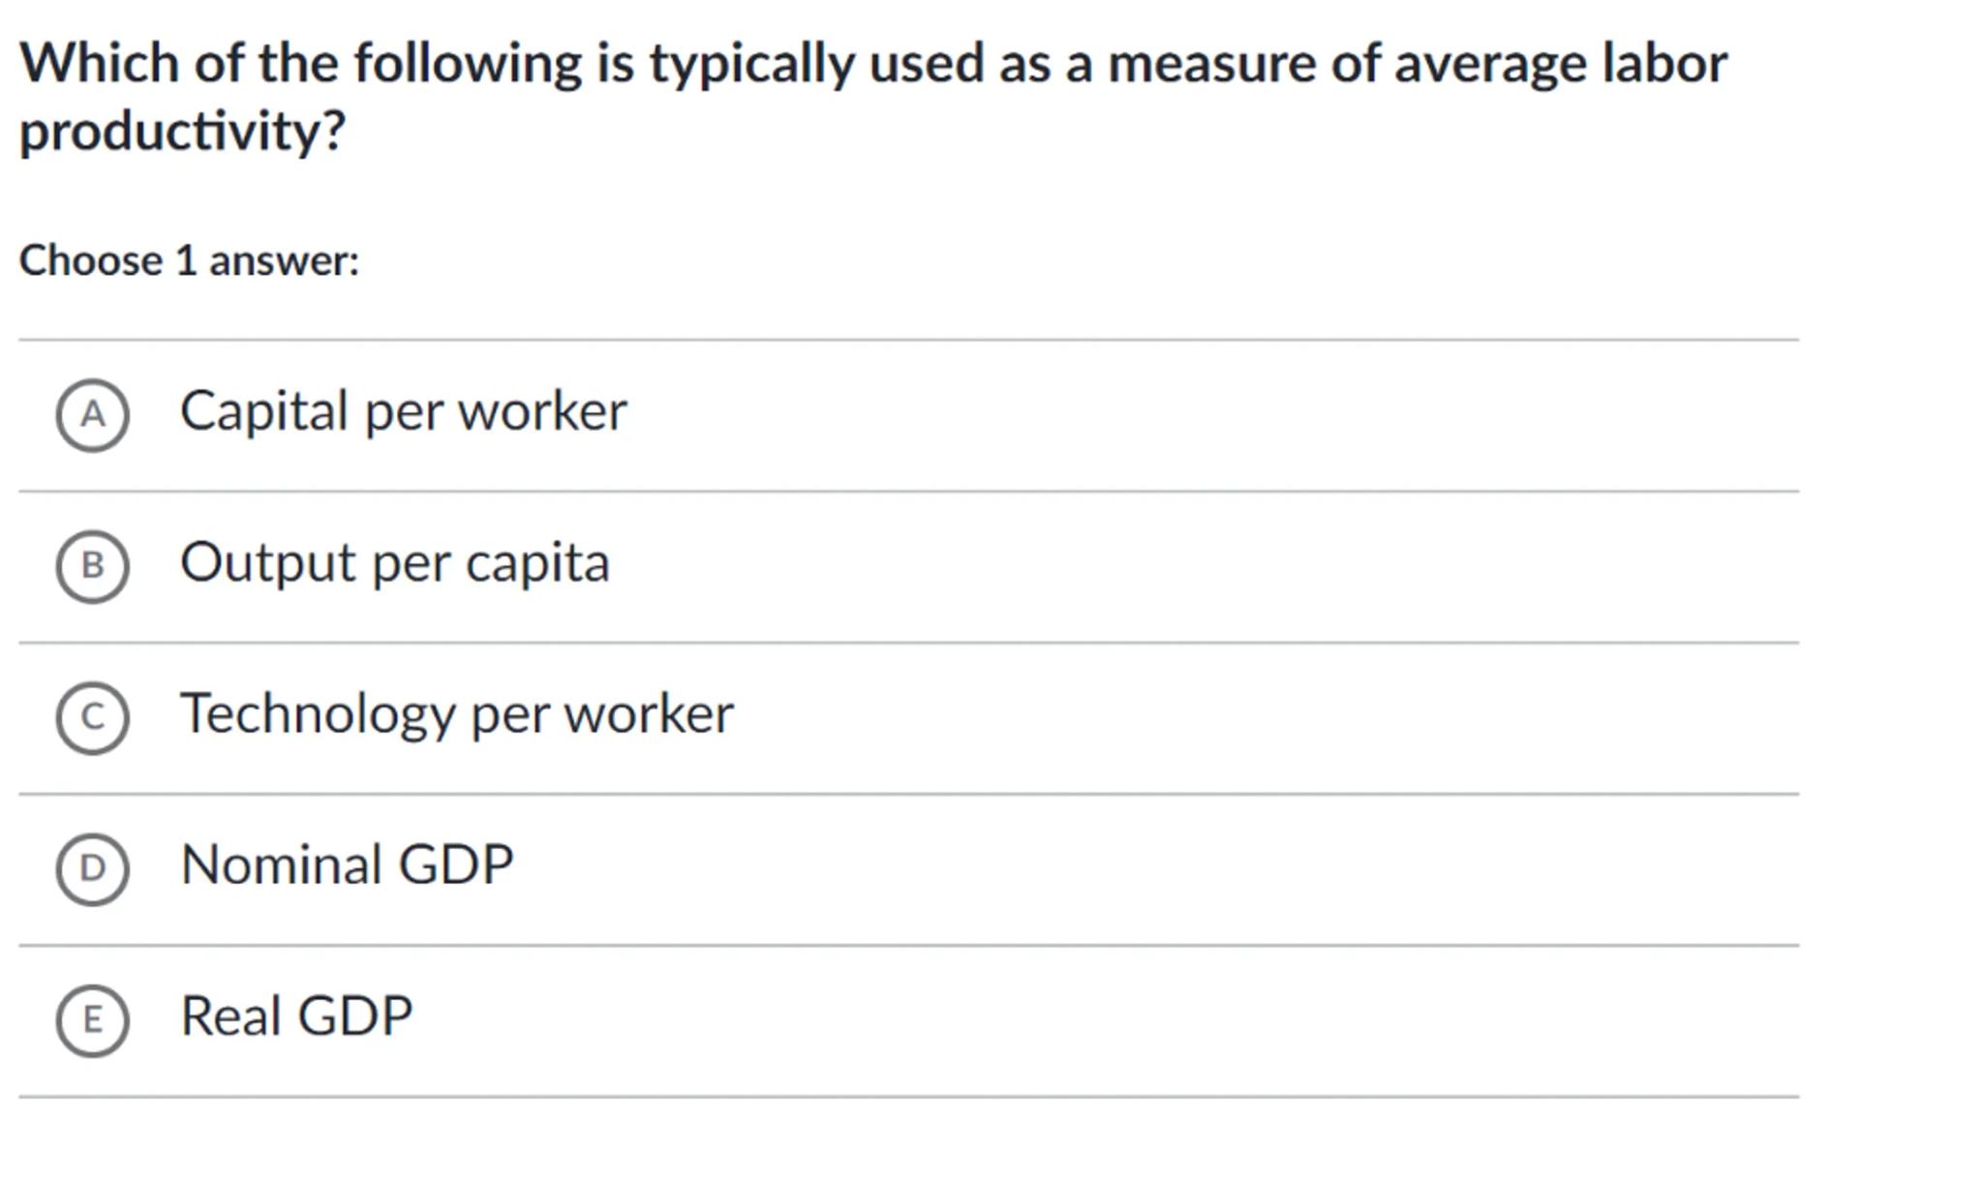Click the 'Output per capita' answer text
This screenshot has height=1181, width=1983.
(x=395, y=562)
